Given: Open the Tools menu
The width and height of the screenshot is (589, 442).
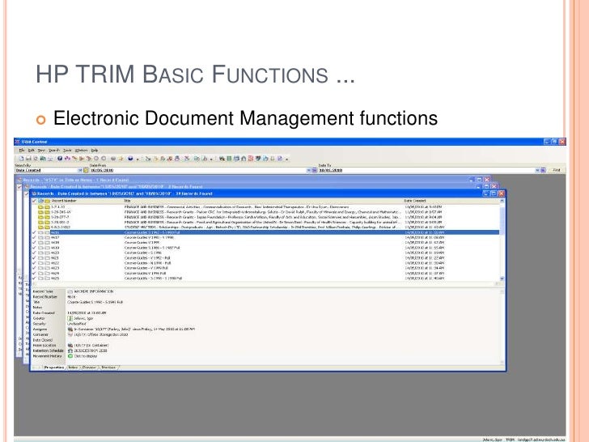Looking at the screenshot, I should tap(67, 151).
